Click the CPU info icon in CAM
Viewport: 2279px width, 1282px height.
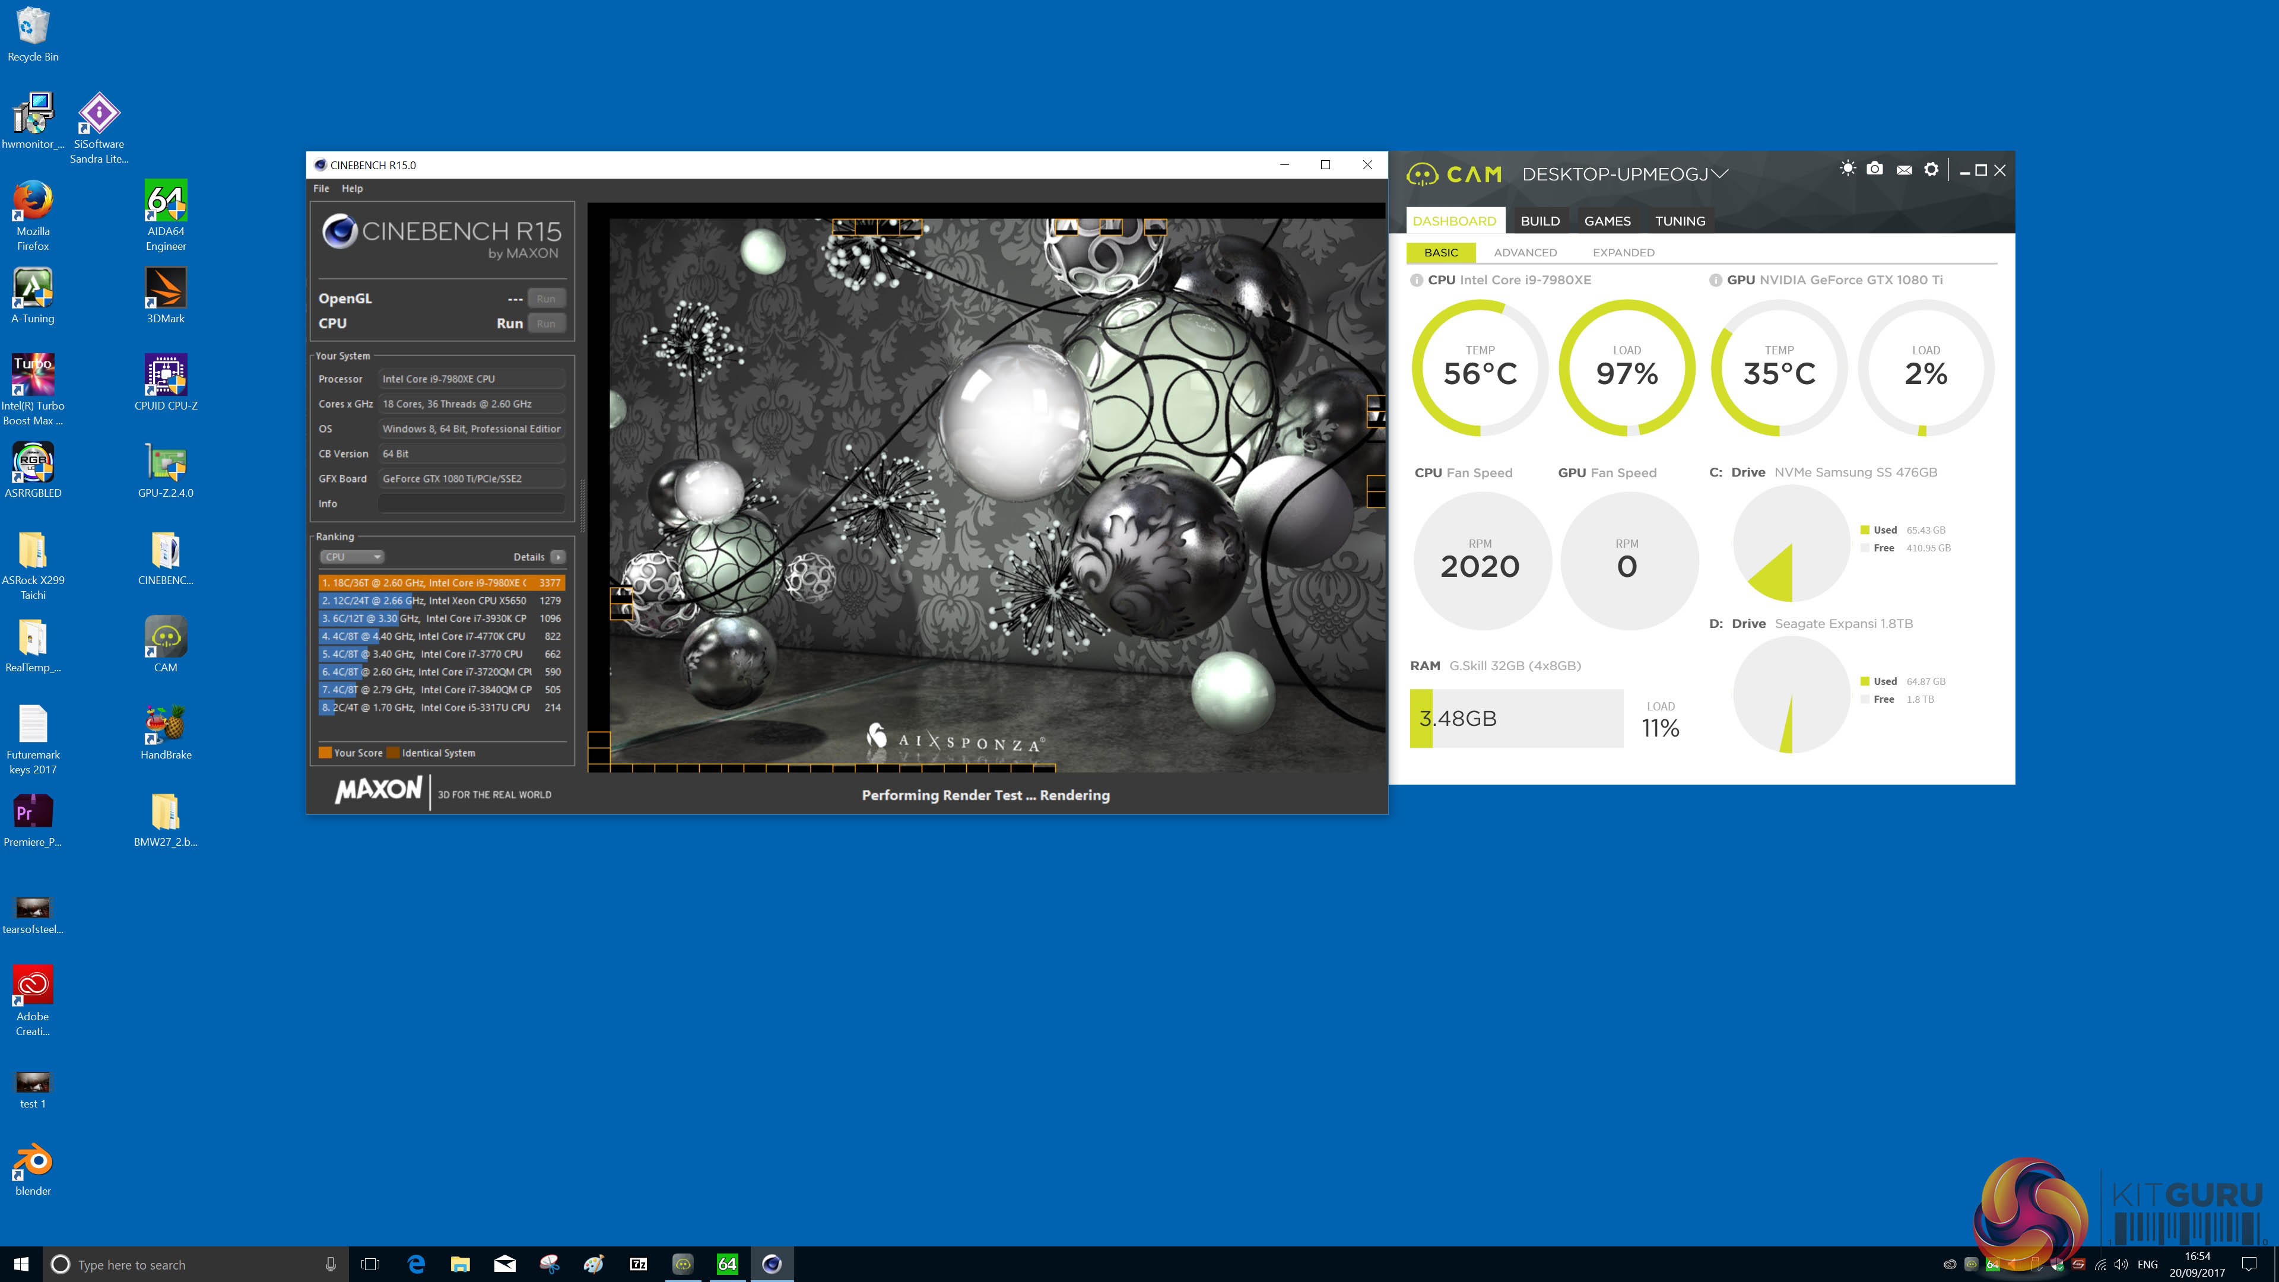(x=1417, y=281)
